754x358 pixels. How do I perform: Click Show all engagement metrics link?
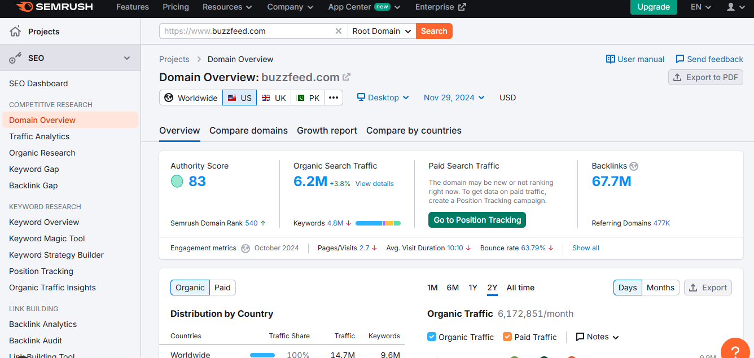point(586,248)
